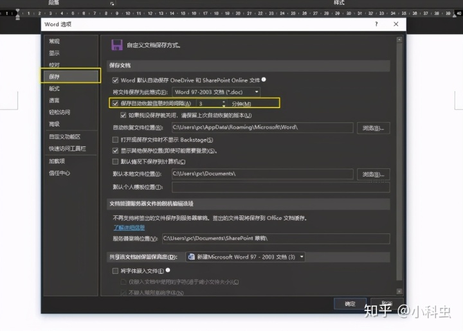463x331 pixels.
Task: Click empty 默认个人模板位置 field
Action: (281, 187)
